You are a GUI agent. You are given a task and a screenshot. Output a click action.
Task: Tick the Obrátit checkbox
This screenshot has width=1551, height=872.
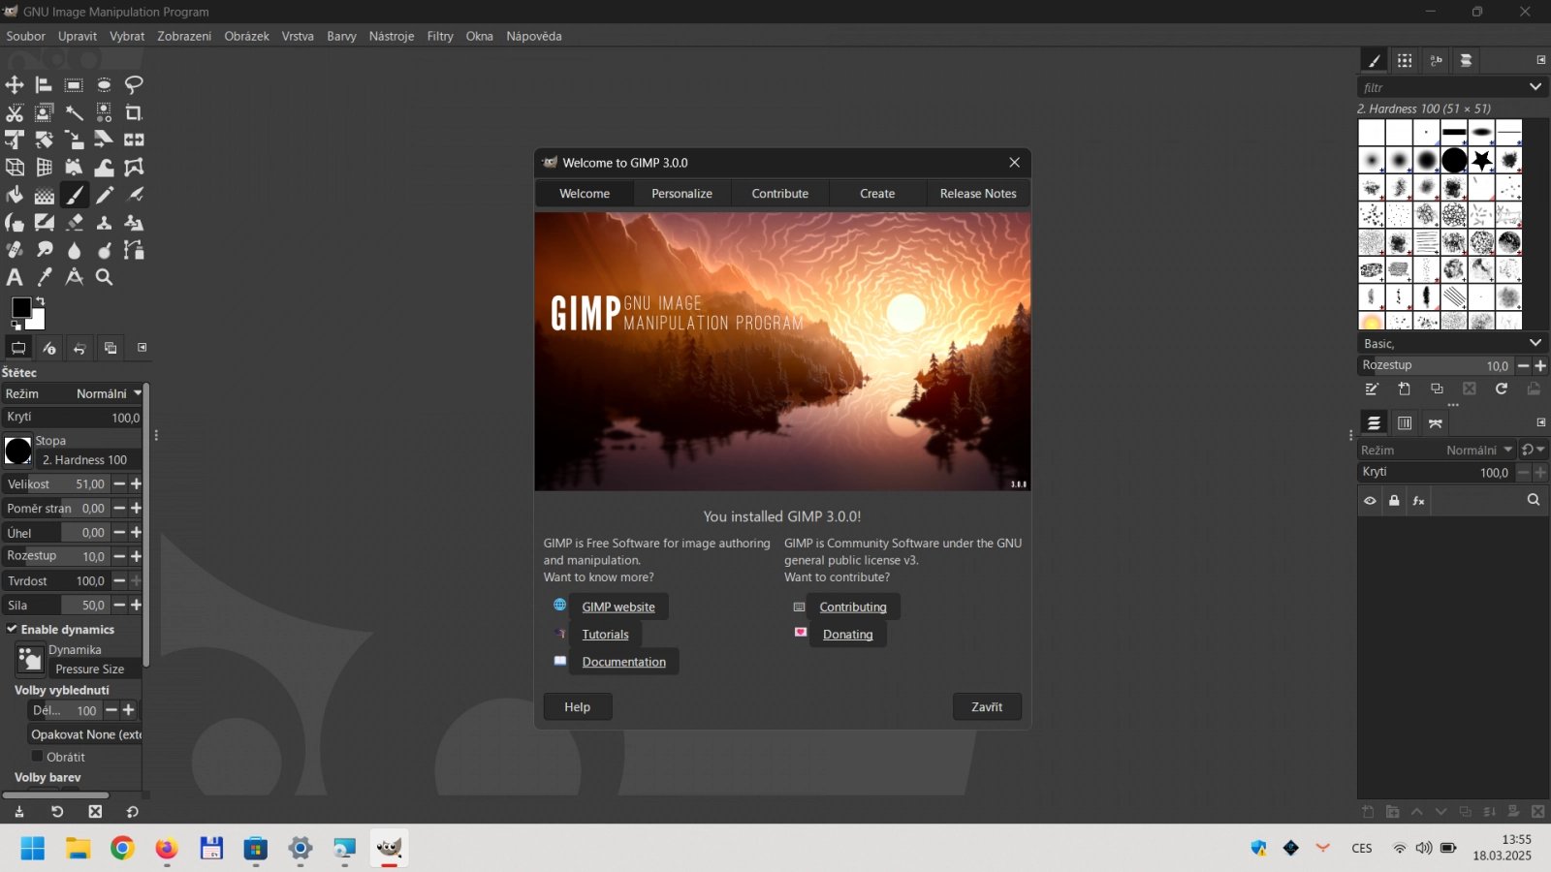coord(38,757)
